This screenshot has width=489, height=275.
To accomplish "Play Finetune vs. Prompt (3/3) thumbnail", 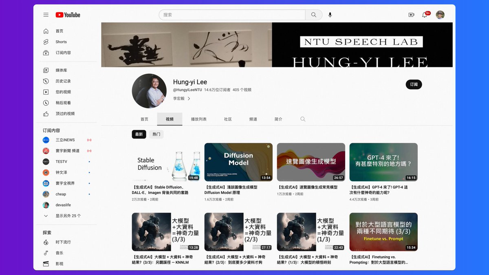I will coord(383,232).
